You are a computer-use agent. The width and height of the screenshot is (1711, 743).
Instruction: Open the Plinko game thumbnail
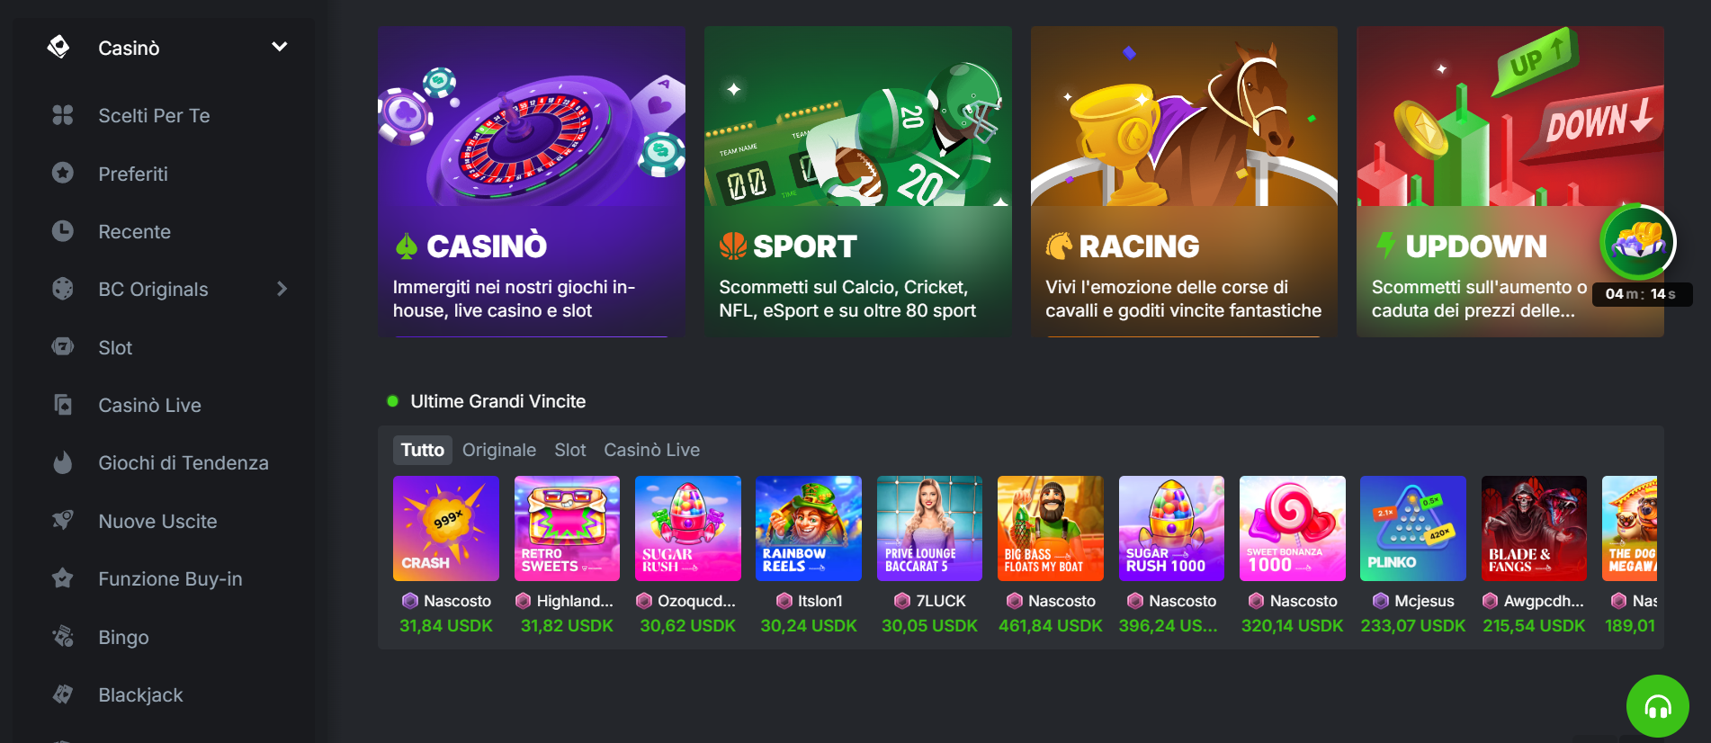1413,528
